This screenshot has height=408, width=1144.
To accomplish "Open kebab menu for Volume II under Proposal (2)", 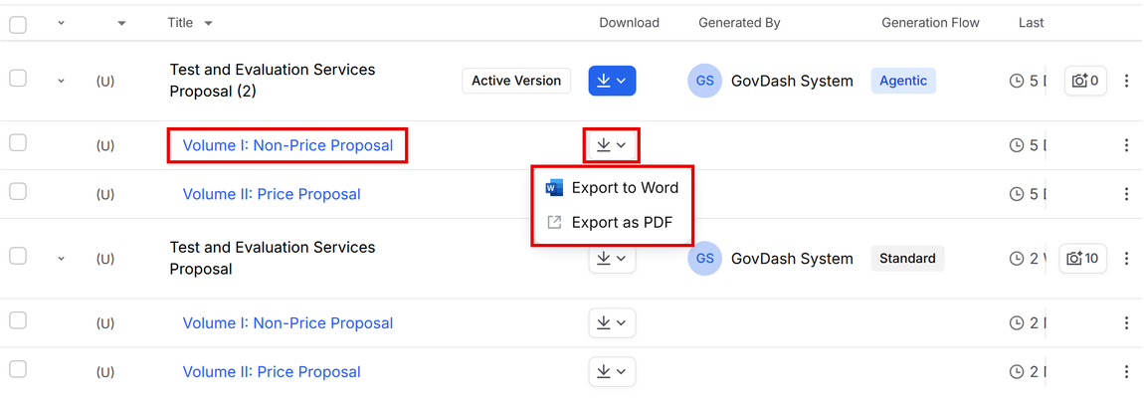I will pos(1126,194).
